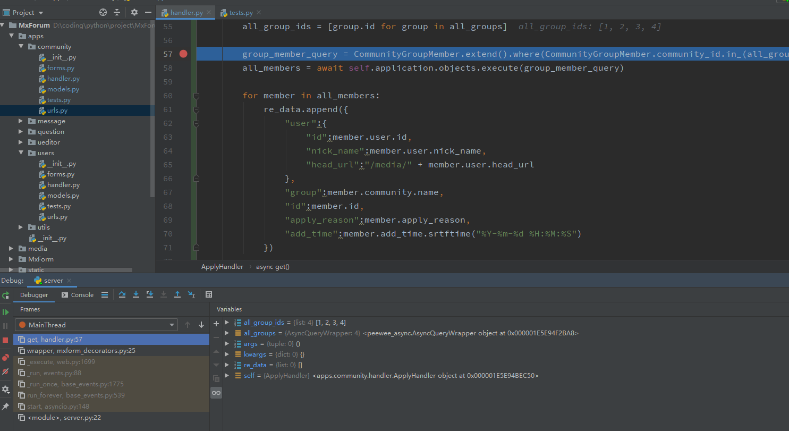The width and height of the screenshot is (789, 431).
Task: Click Step Into My Code icon
Action: click(150, 294)
